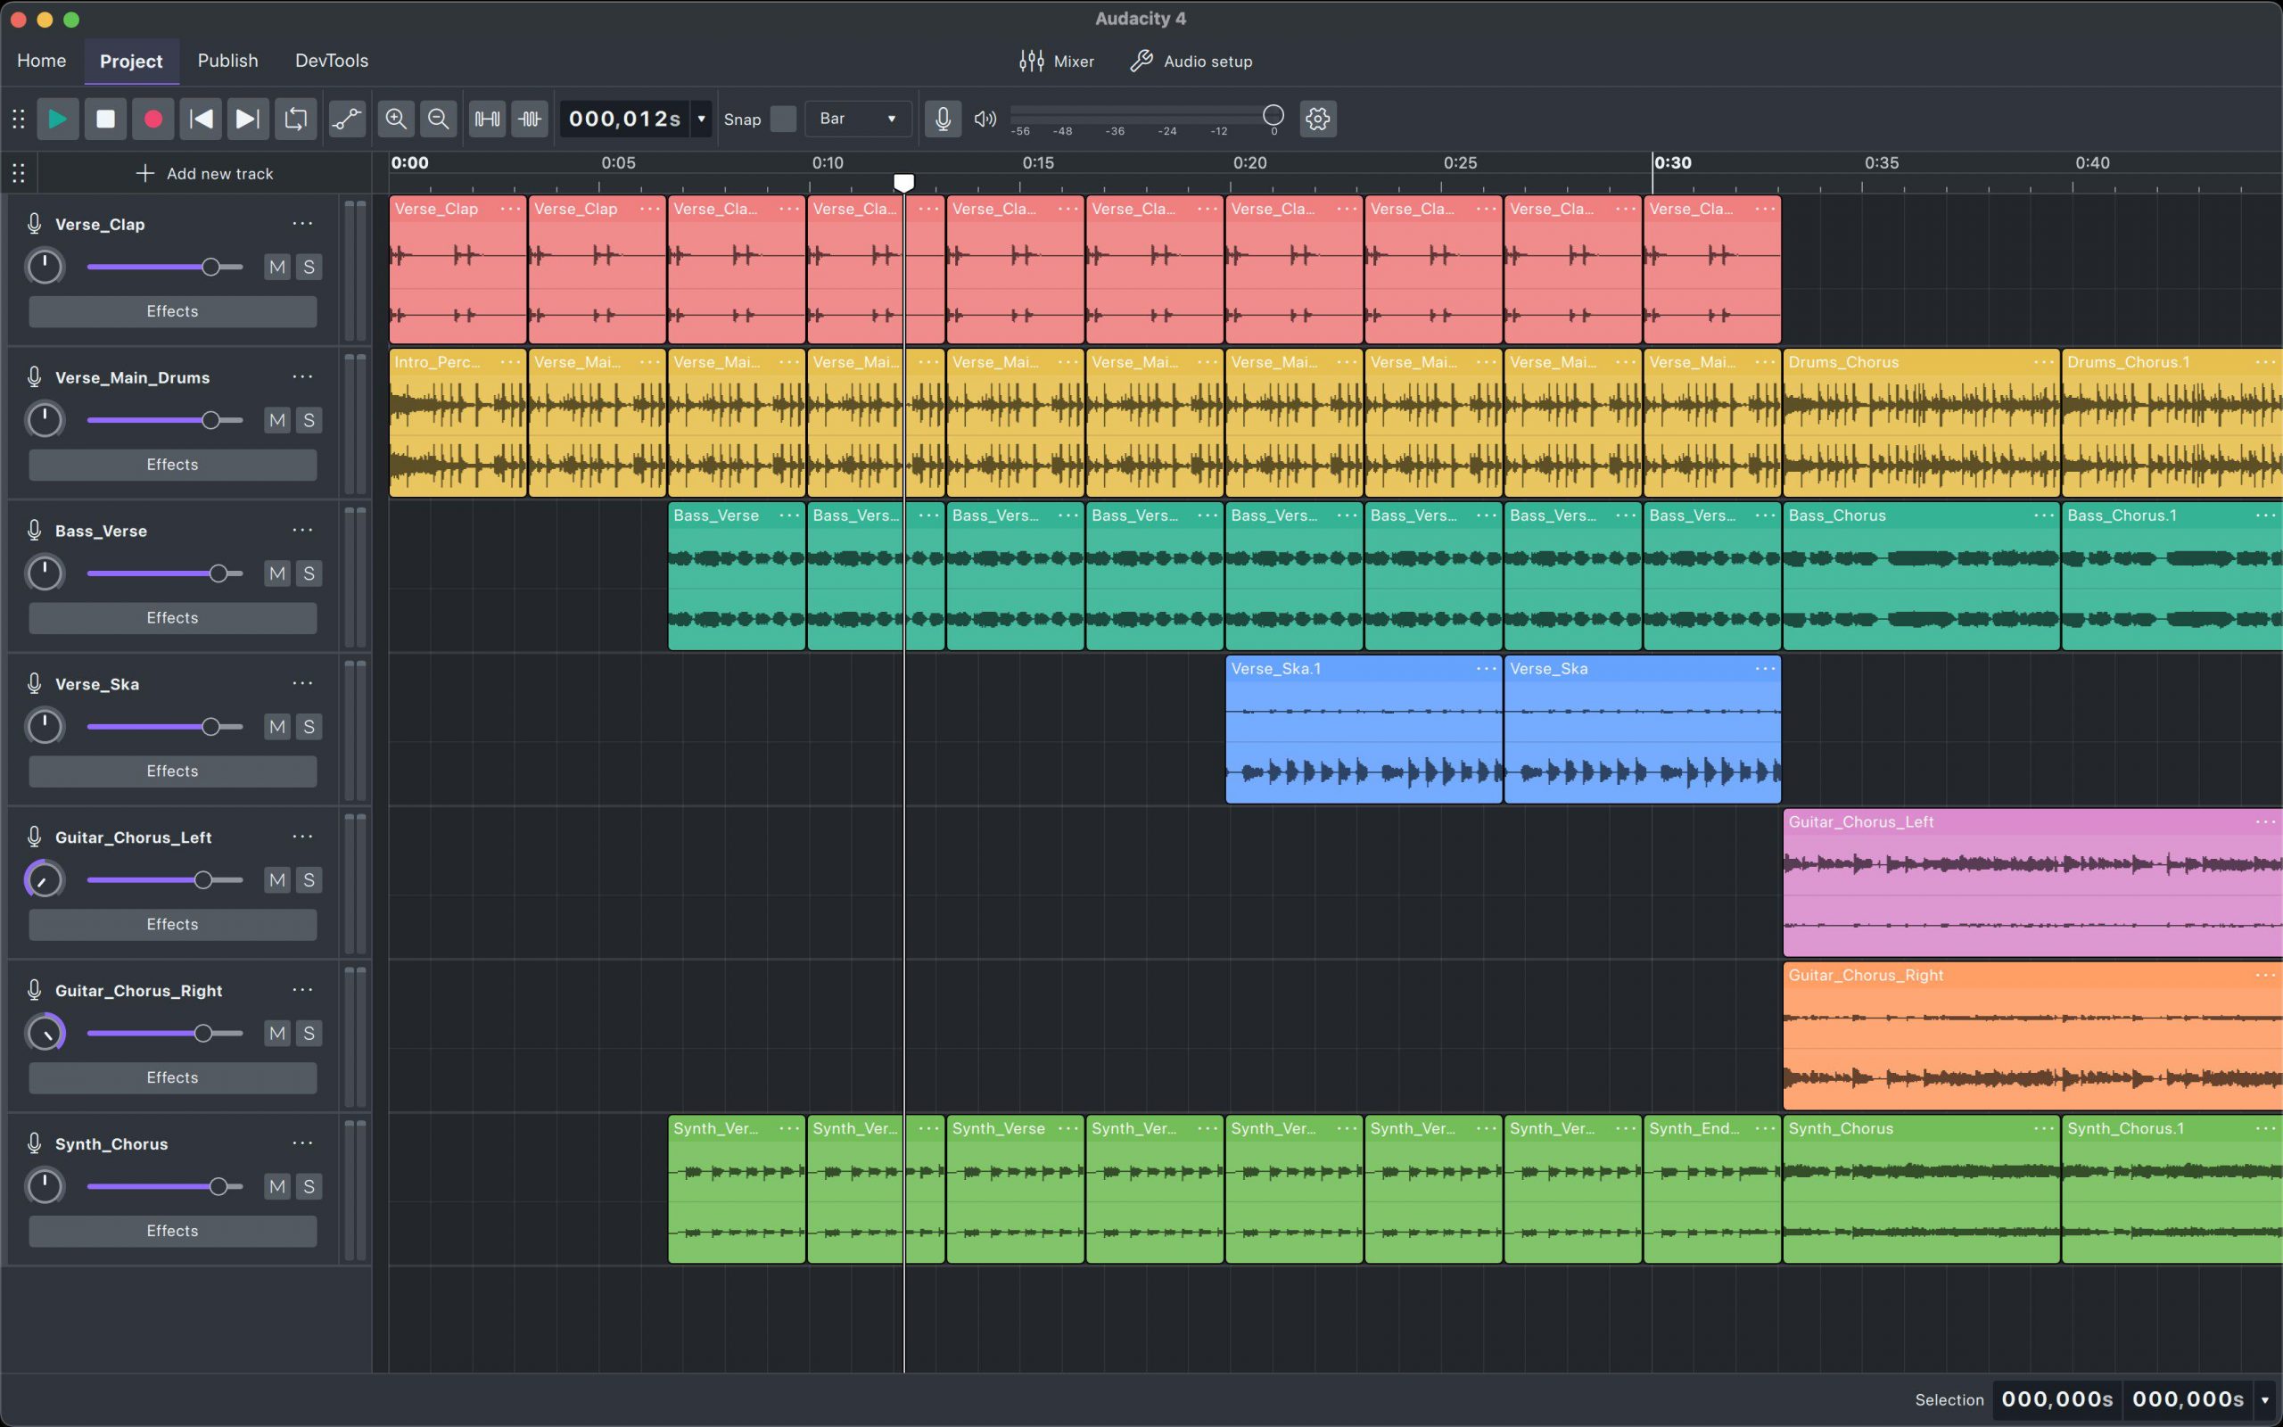
Task: Mute the Verse_Clap track
Action: [276, 266]
